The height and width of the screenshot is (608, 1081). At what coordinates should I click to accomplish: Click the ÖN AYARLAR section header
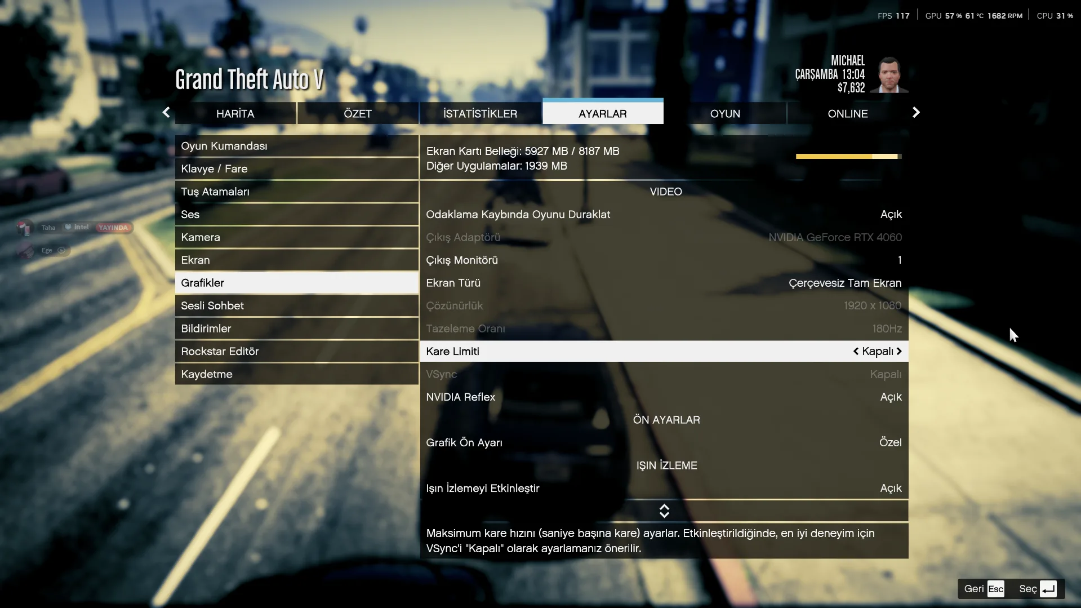pos(666,420)
